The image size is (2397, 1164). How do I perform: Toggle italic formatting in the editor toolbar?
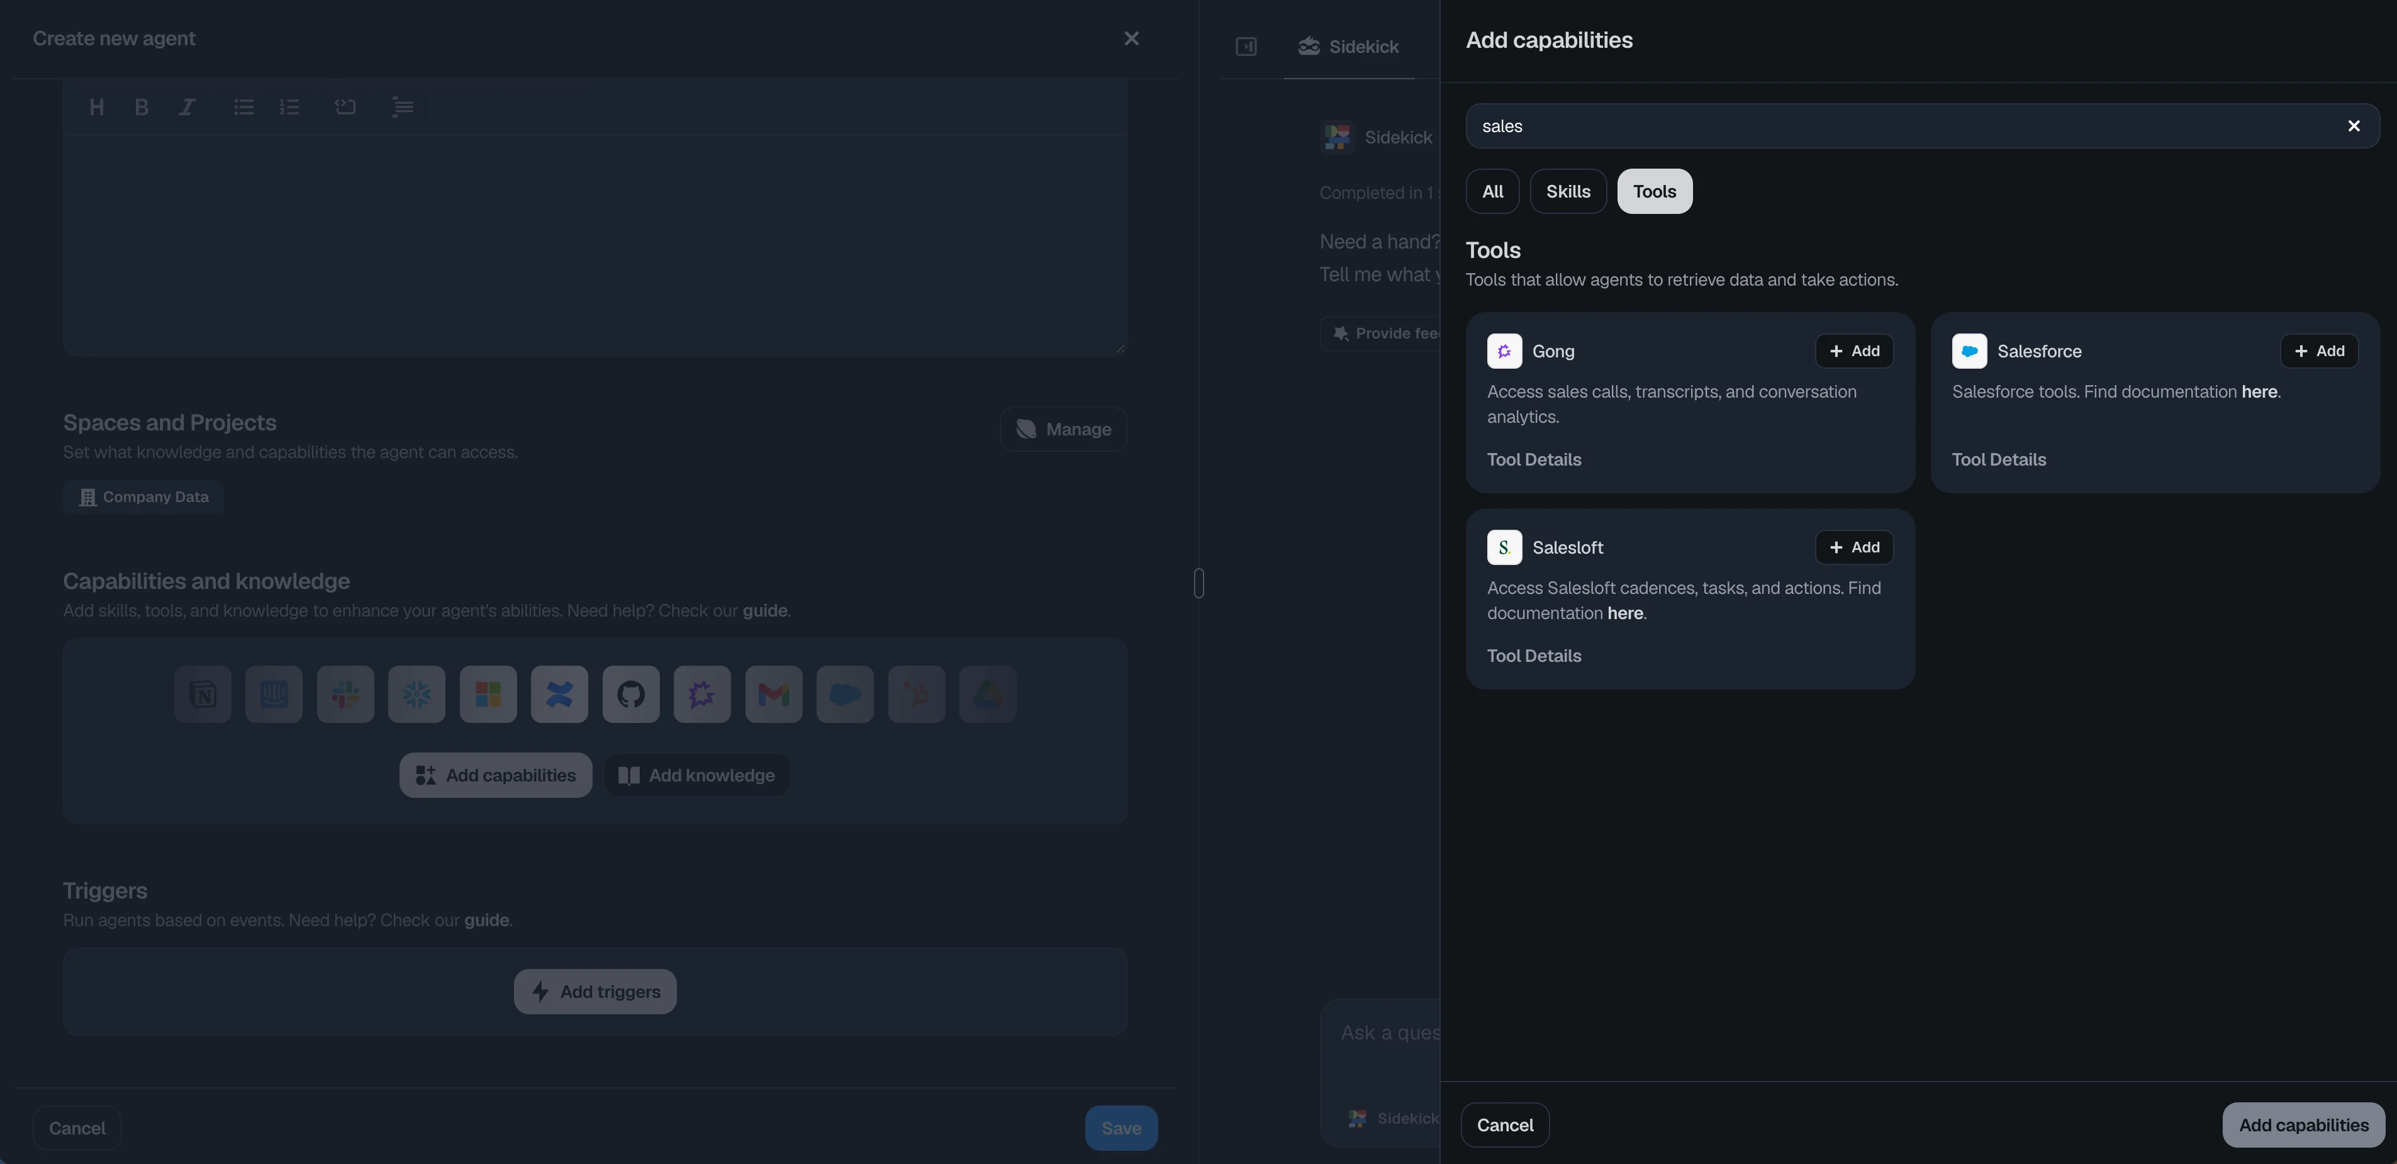[186, 107]
